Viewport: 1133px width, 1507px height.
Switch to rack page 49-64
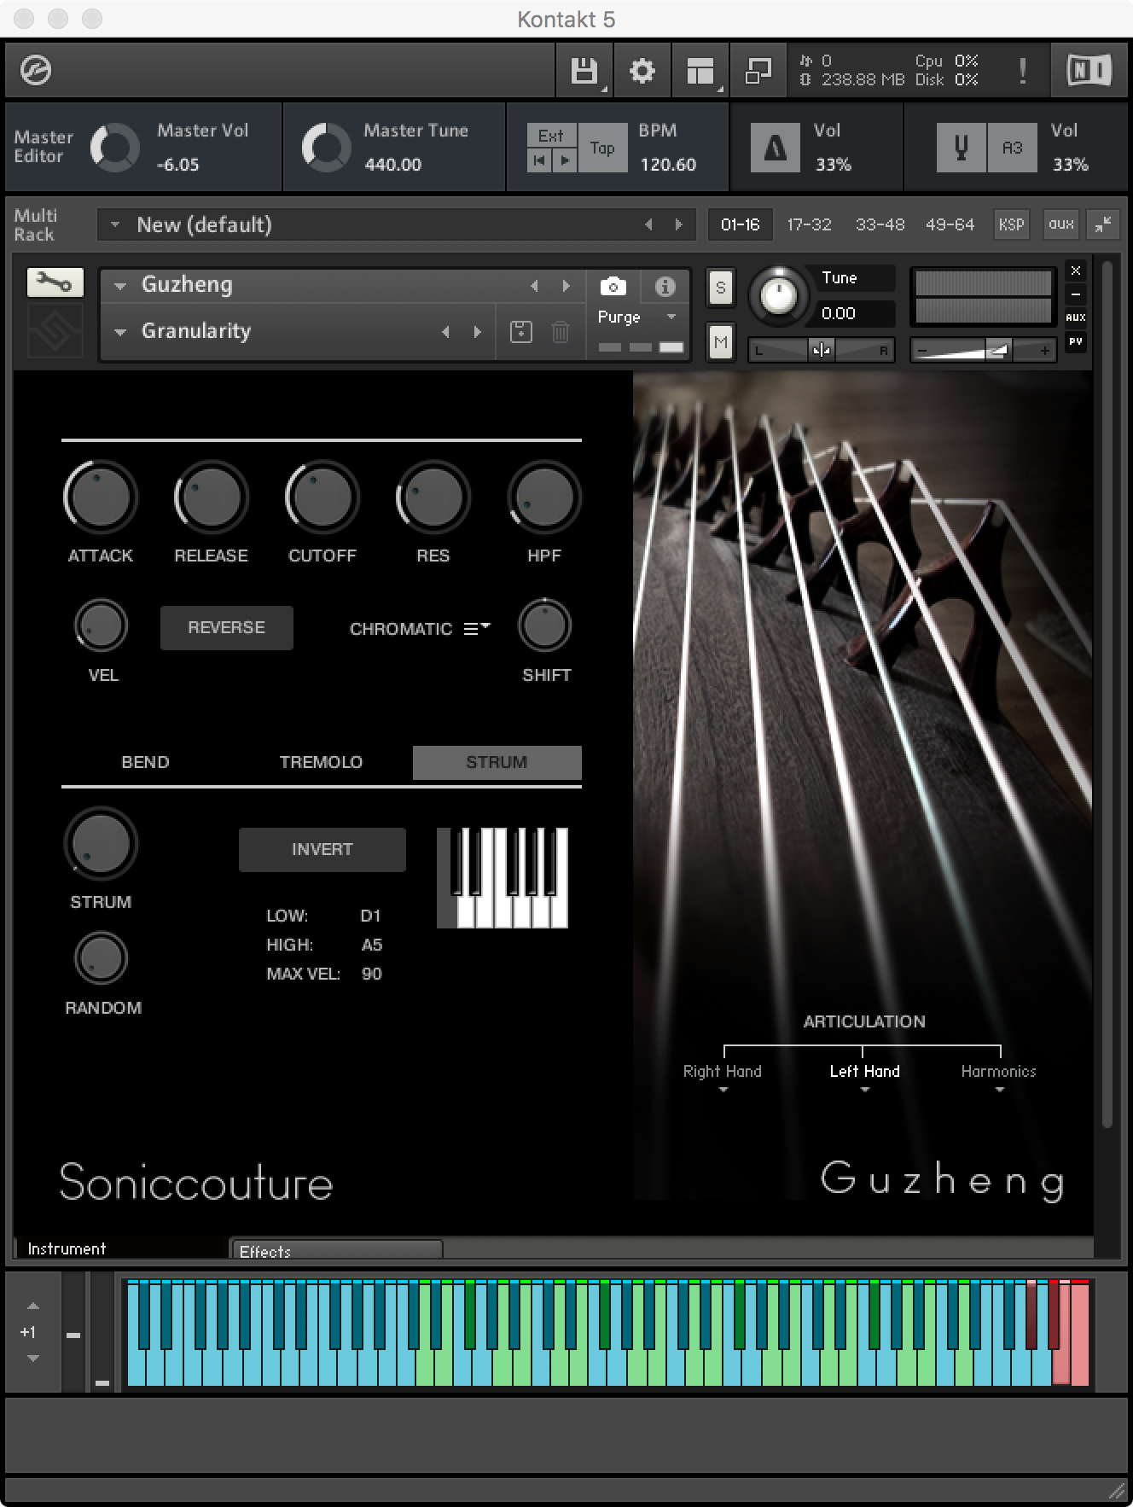pyautogui.click(x=950, y=224)
